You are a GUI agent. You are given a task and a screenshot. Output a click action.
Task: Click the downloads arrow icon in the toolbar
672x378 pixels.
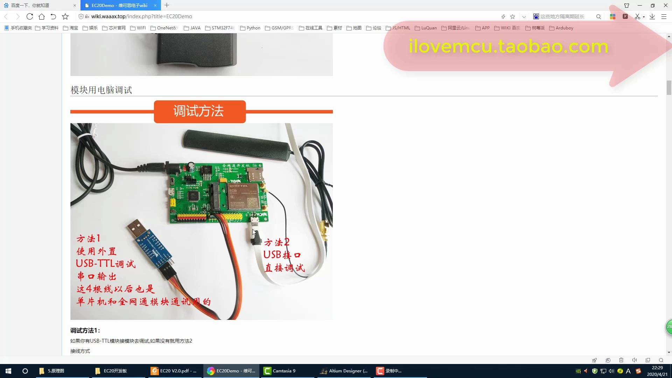point(652,16)
